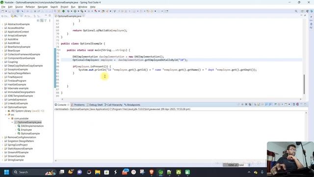Click the heap memory status bar
314x177 pixels.
click(235, 165)
